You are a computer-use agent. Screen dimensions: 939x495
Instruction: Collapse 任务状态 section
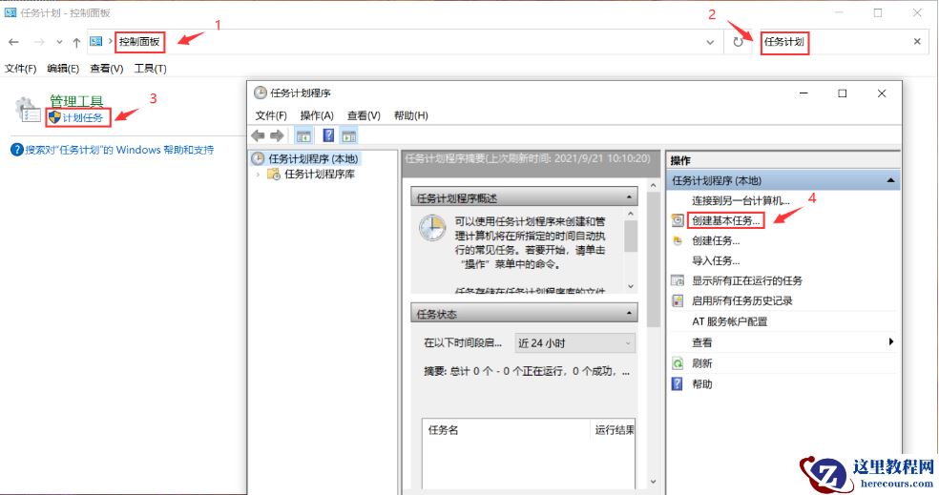[x=629, y=313]
